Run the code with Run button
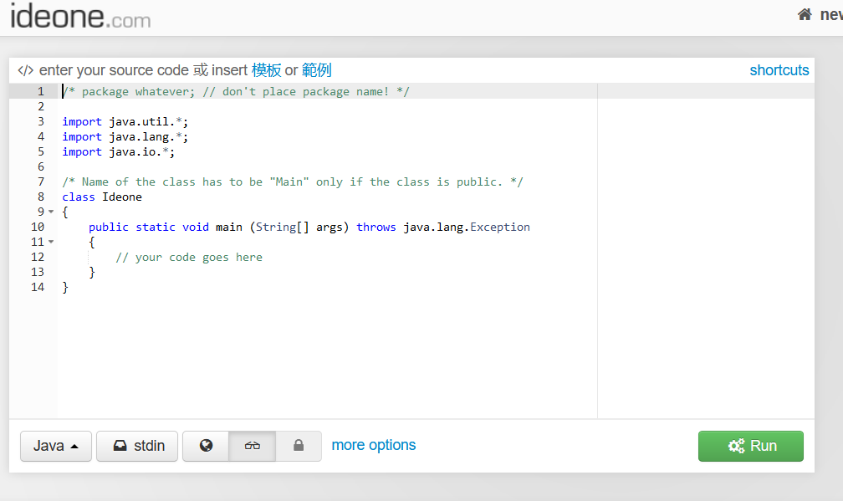Image resolution: width=843 pixels, height=501 pixels. click(x=750, y=446)
